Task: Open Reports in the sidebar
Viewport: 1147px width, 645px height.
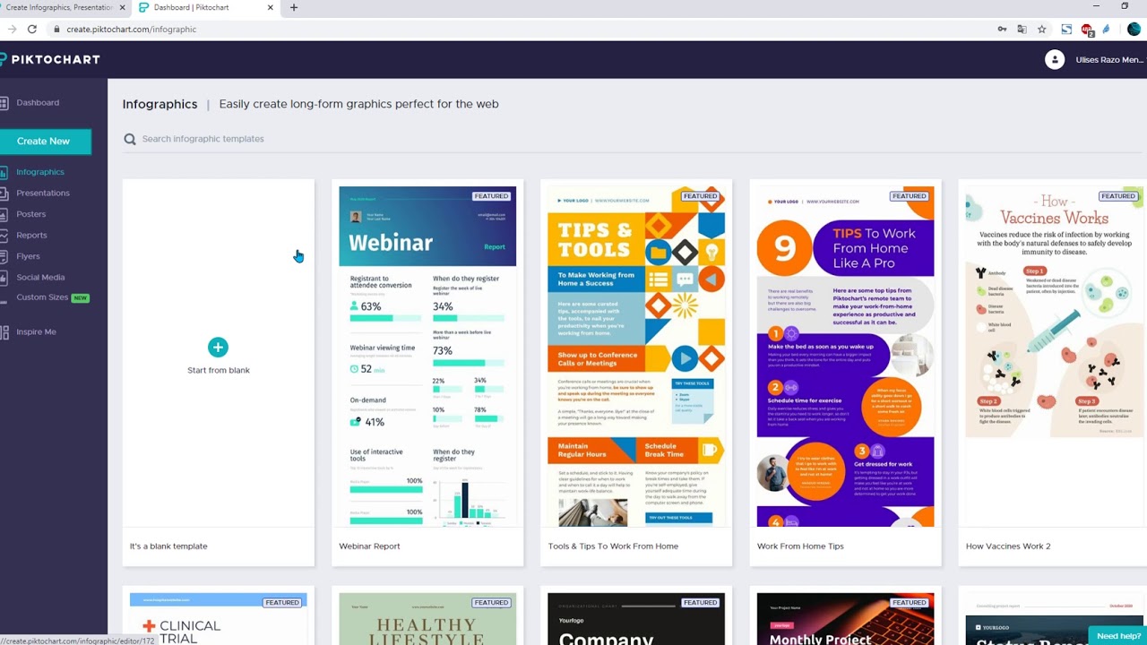Action: pyautogui.click(x=31, y=236)
